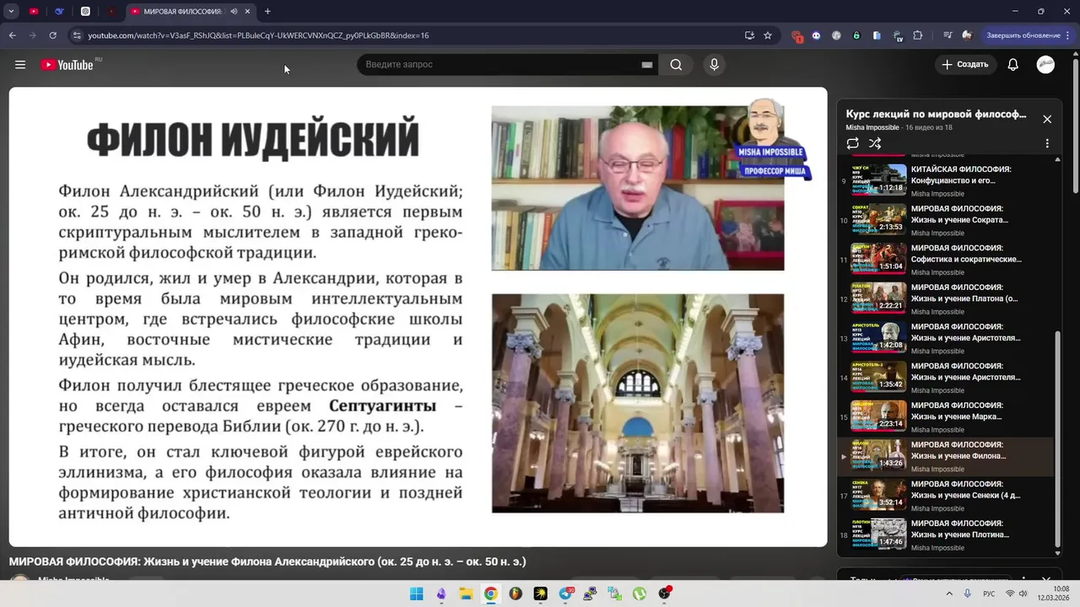Select the 1:35:42 video Жизнь и учение Аристотеля
The width and height of the screenshot is (1080, 607).
tap(945, 378)
